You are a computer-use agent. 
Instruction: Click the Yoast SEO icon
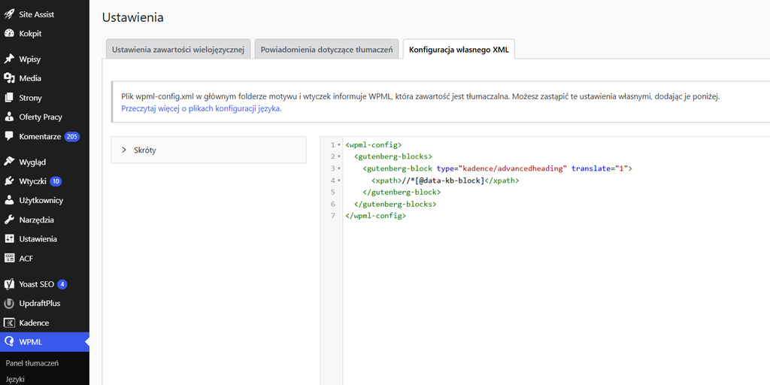pos(9,283)
